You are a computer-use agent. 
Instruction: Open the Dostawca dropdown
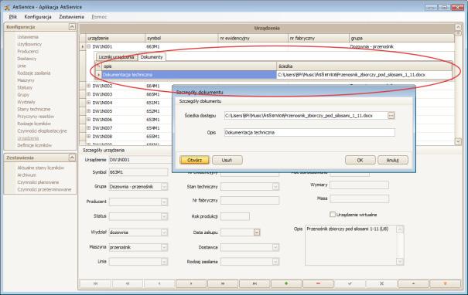(x=275, y=247)
